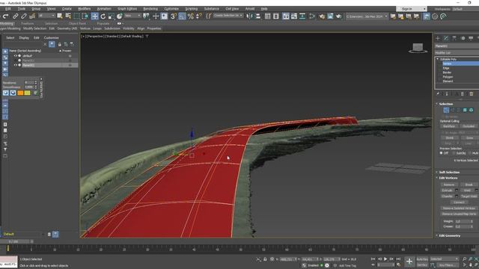Open the Scene Explorer toolbar icon
Screen dimensions: 479x269
268,16
